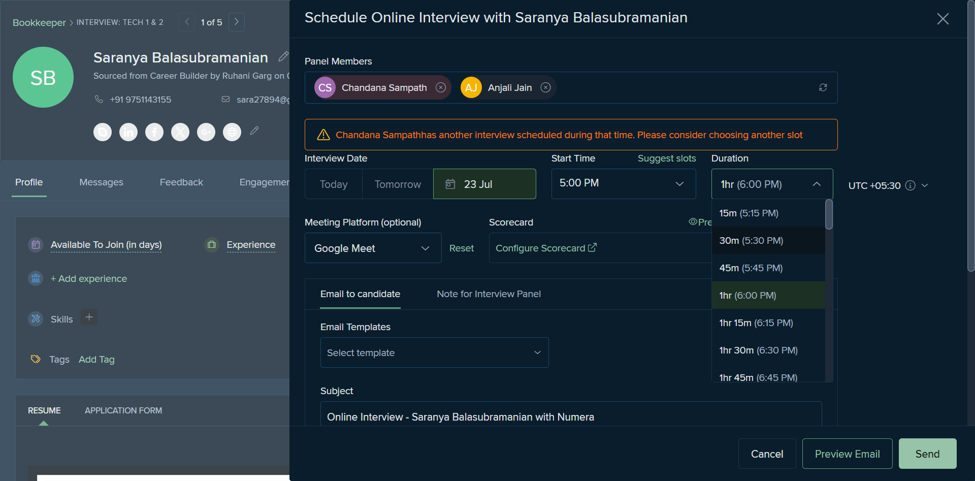Click Available To Join calendar icon
Screen dimensions: 975x481
point(36,245)
